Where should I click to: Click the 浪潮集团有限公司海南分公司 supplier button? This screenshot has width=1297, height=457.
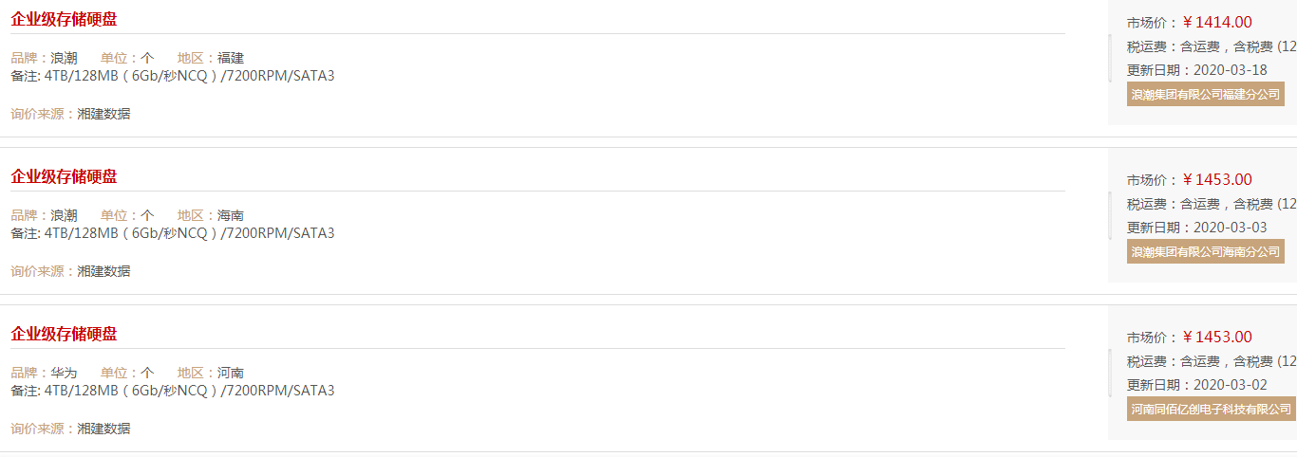pyautogui.click(x=1206, y=251)
